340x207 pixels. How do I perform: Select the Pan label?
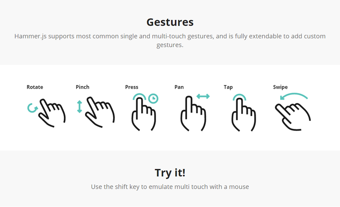coord(179,87)
